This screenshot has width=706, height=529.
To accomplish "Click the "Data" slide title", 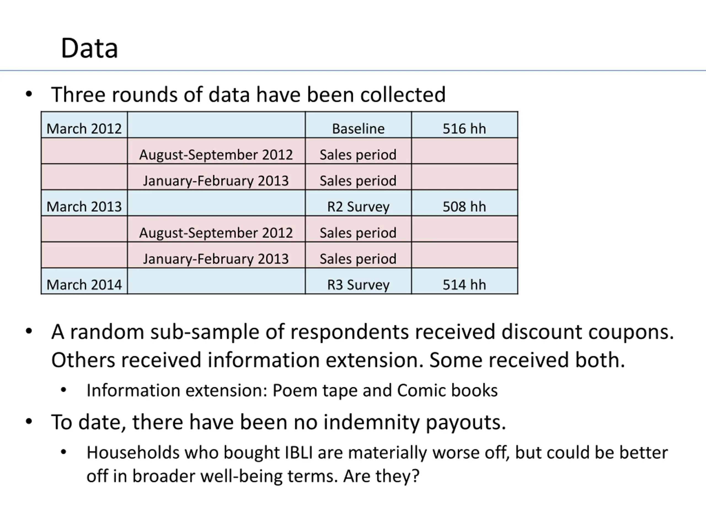I will pos(89,48).
